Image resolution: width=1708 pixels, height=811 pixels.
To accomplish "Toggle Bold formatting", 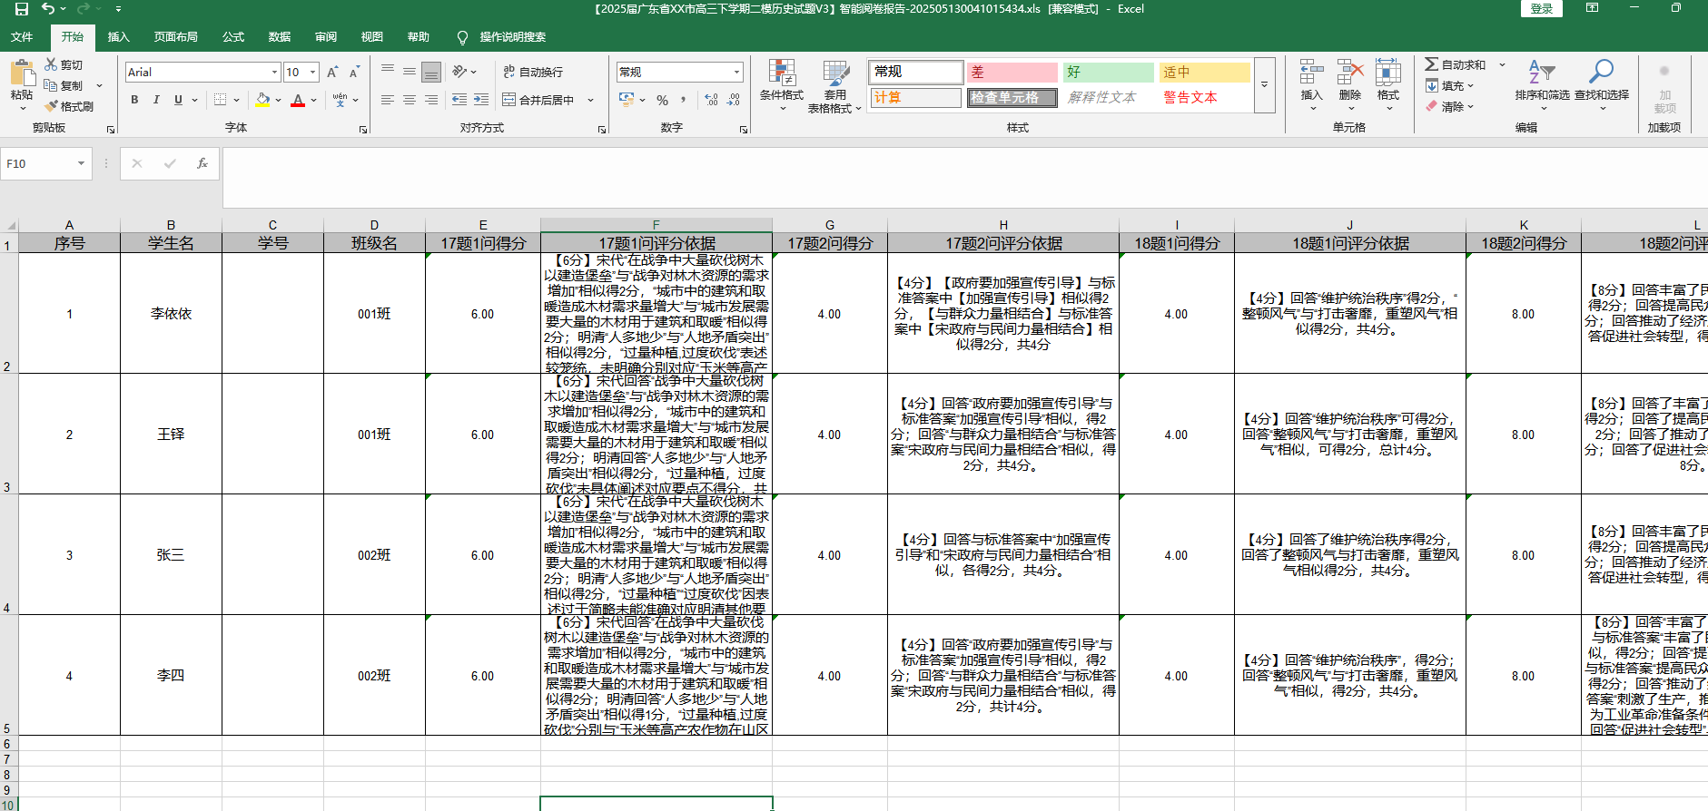I will click(x=134, y=100).
